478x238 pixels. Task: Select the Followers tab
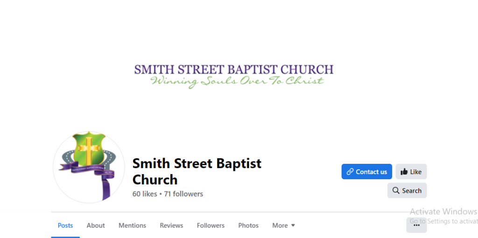click(211, 225)
